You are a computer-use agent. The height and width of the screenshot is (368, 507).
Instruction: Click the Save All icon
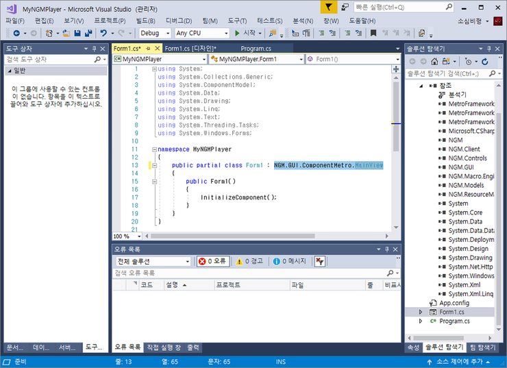click(88, 33)
